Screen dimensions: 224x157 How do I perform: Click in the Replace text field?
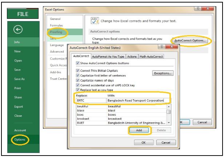pos(90,100)
